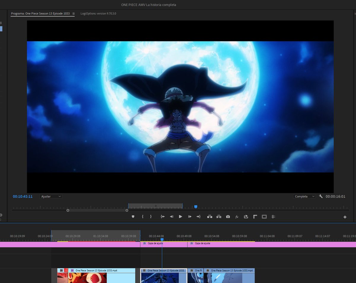This screenshot has width=356, height=283.
Task: Click duration timecode 00:00:16:01
Action: click(336, 196)
